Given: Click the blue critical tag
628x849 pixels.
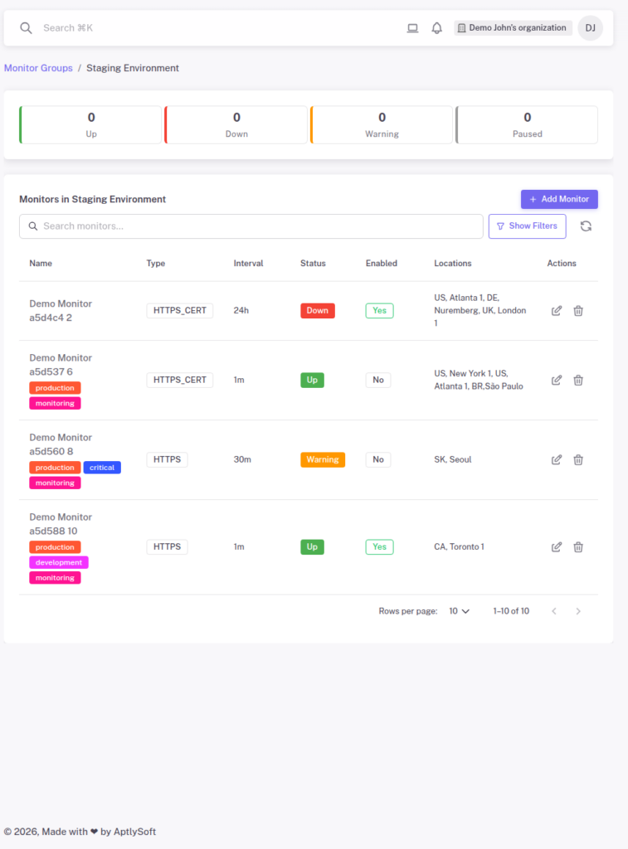Looking at the screenshot, I should (x=102, y=468).
